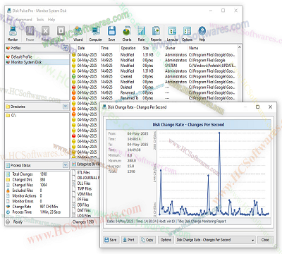The image size is (282, 254).
Task: Maximize the Disk Change Rate dialog
Action: 257,107
